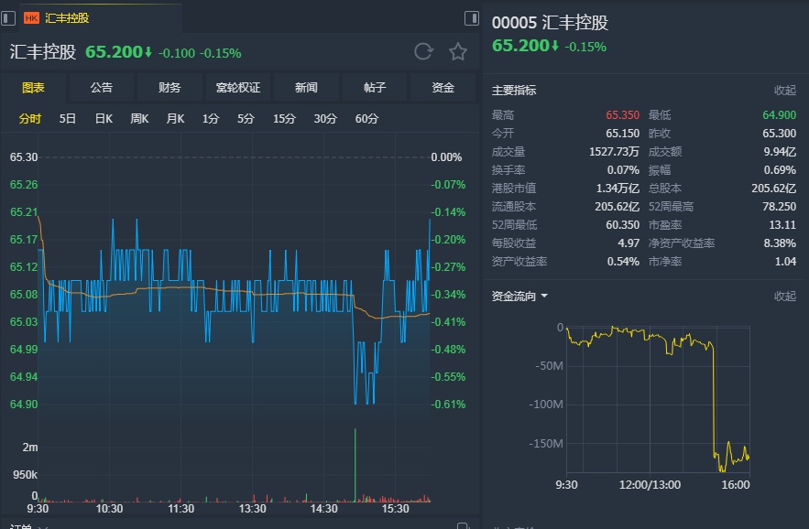Select the 月K chart period

(175, 119)
